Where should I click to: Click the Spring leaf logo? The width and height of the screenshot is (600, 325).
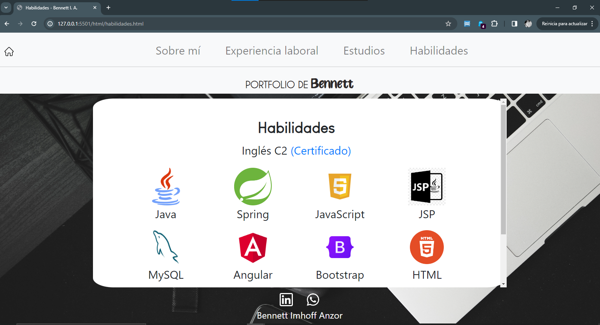pos(253,186)
